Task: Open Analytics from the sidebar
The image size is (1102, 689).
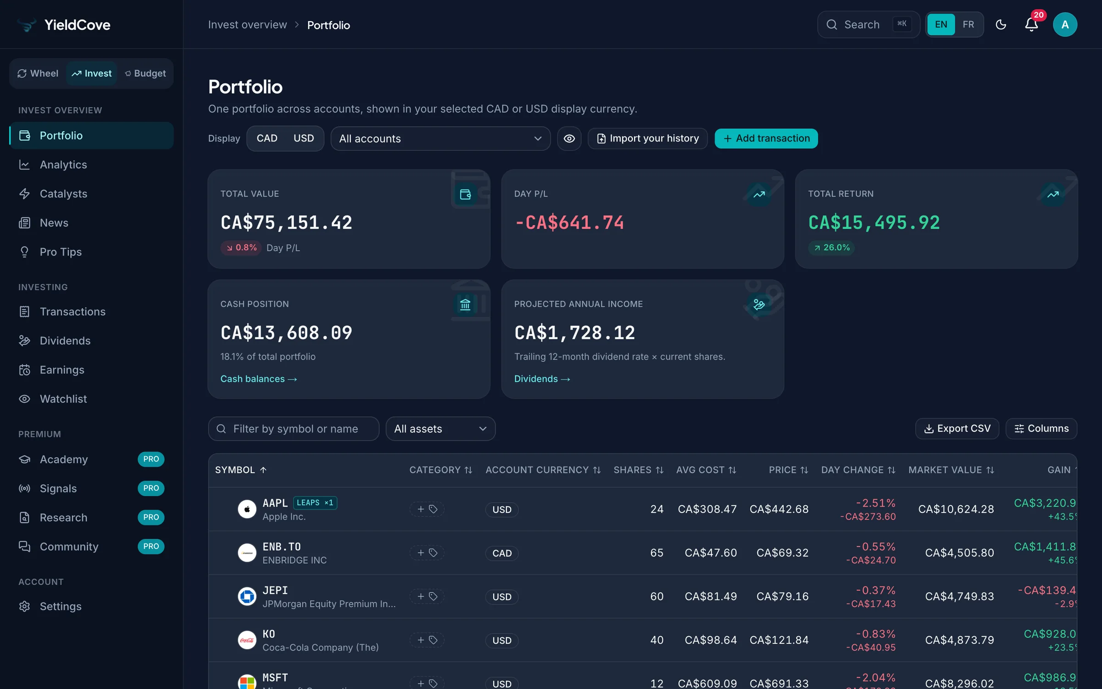Action: (91, 164)
